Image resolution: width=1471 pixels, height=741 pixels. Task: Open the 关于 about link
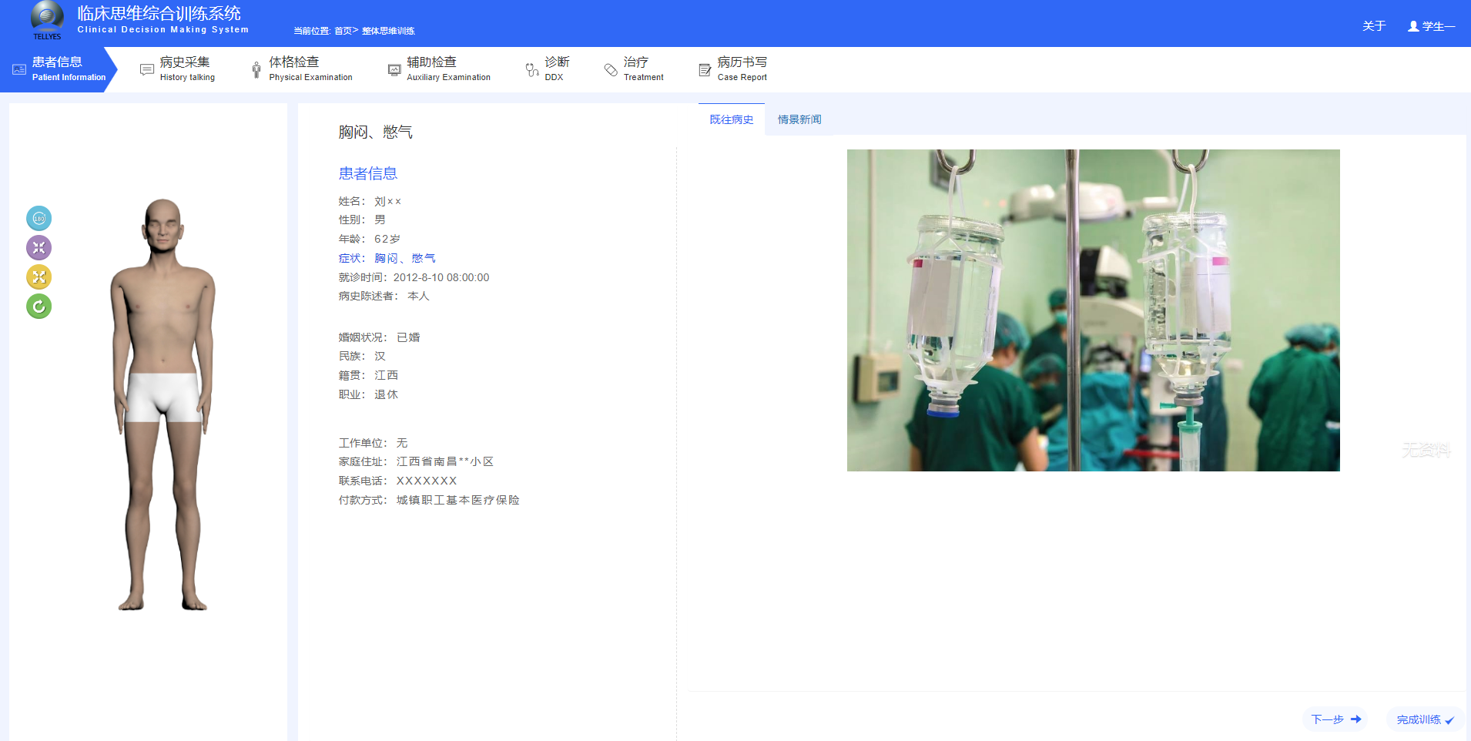point(1373,26)
